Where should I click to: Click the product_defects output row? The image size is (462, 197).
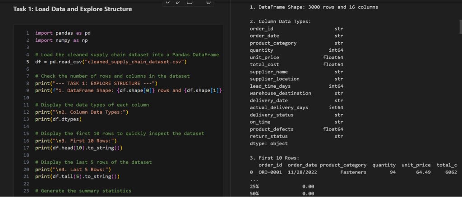coord(296,129)
